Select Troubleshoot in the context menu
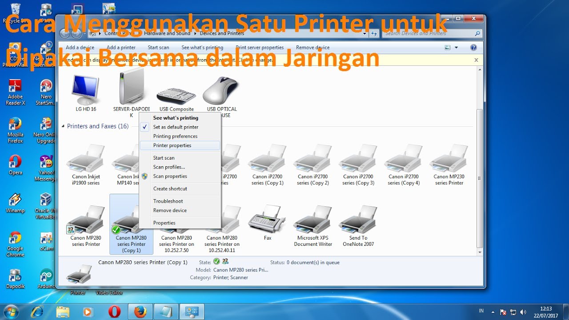Screen dimensions: 569x320 pos(168,201)
